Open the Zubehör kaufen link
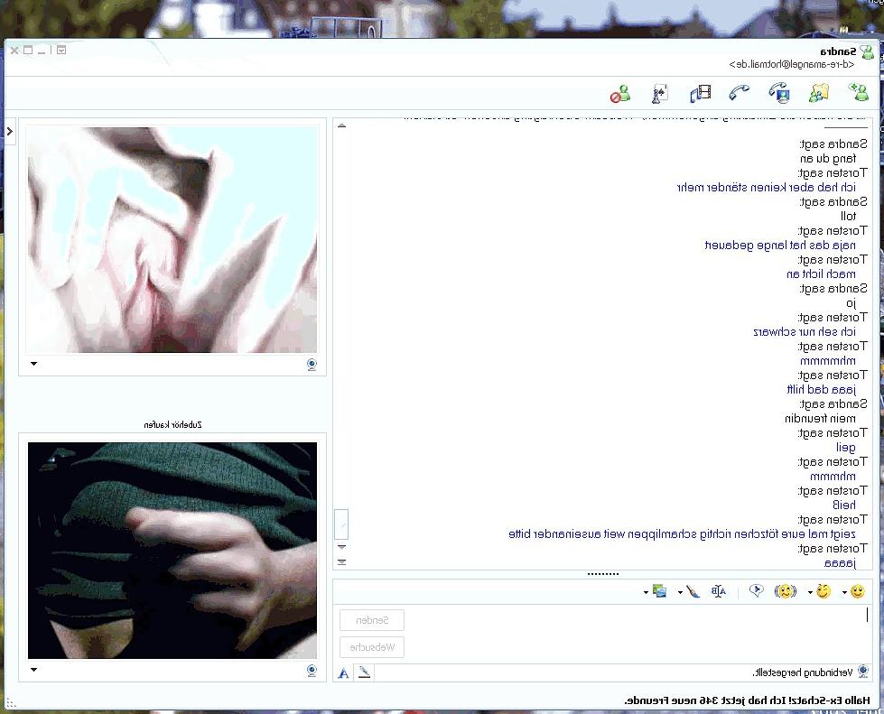The width and height of the screenshot is (884, 714). pyautogui.click(x=172, y=425)
